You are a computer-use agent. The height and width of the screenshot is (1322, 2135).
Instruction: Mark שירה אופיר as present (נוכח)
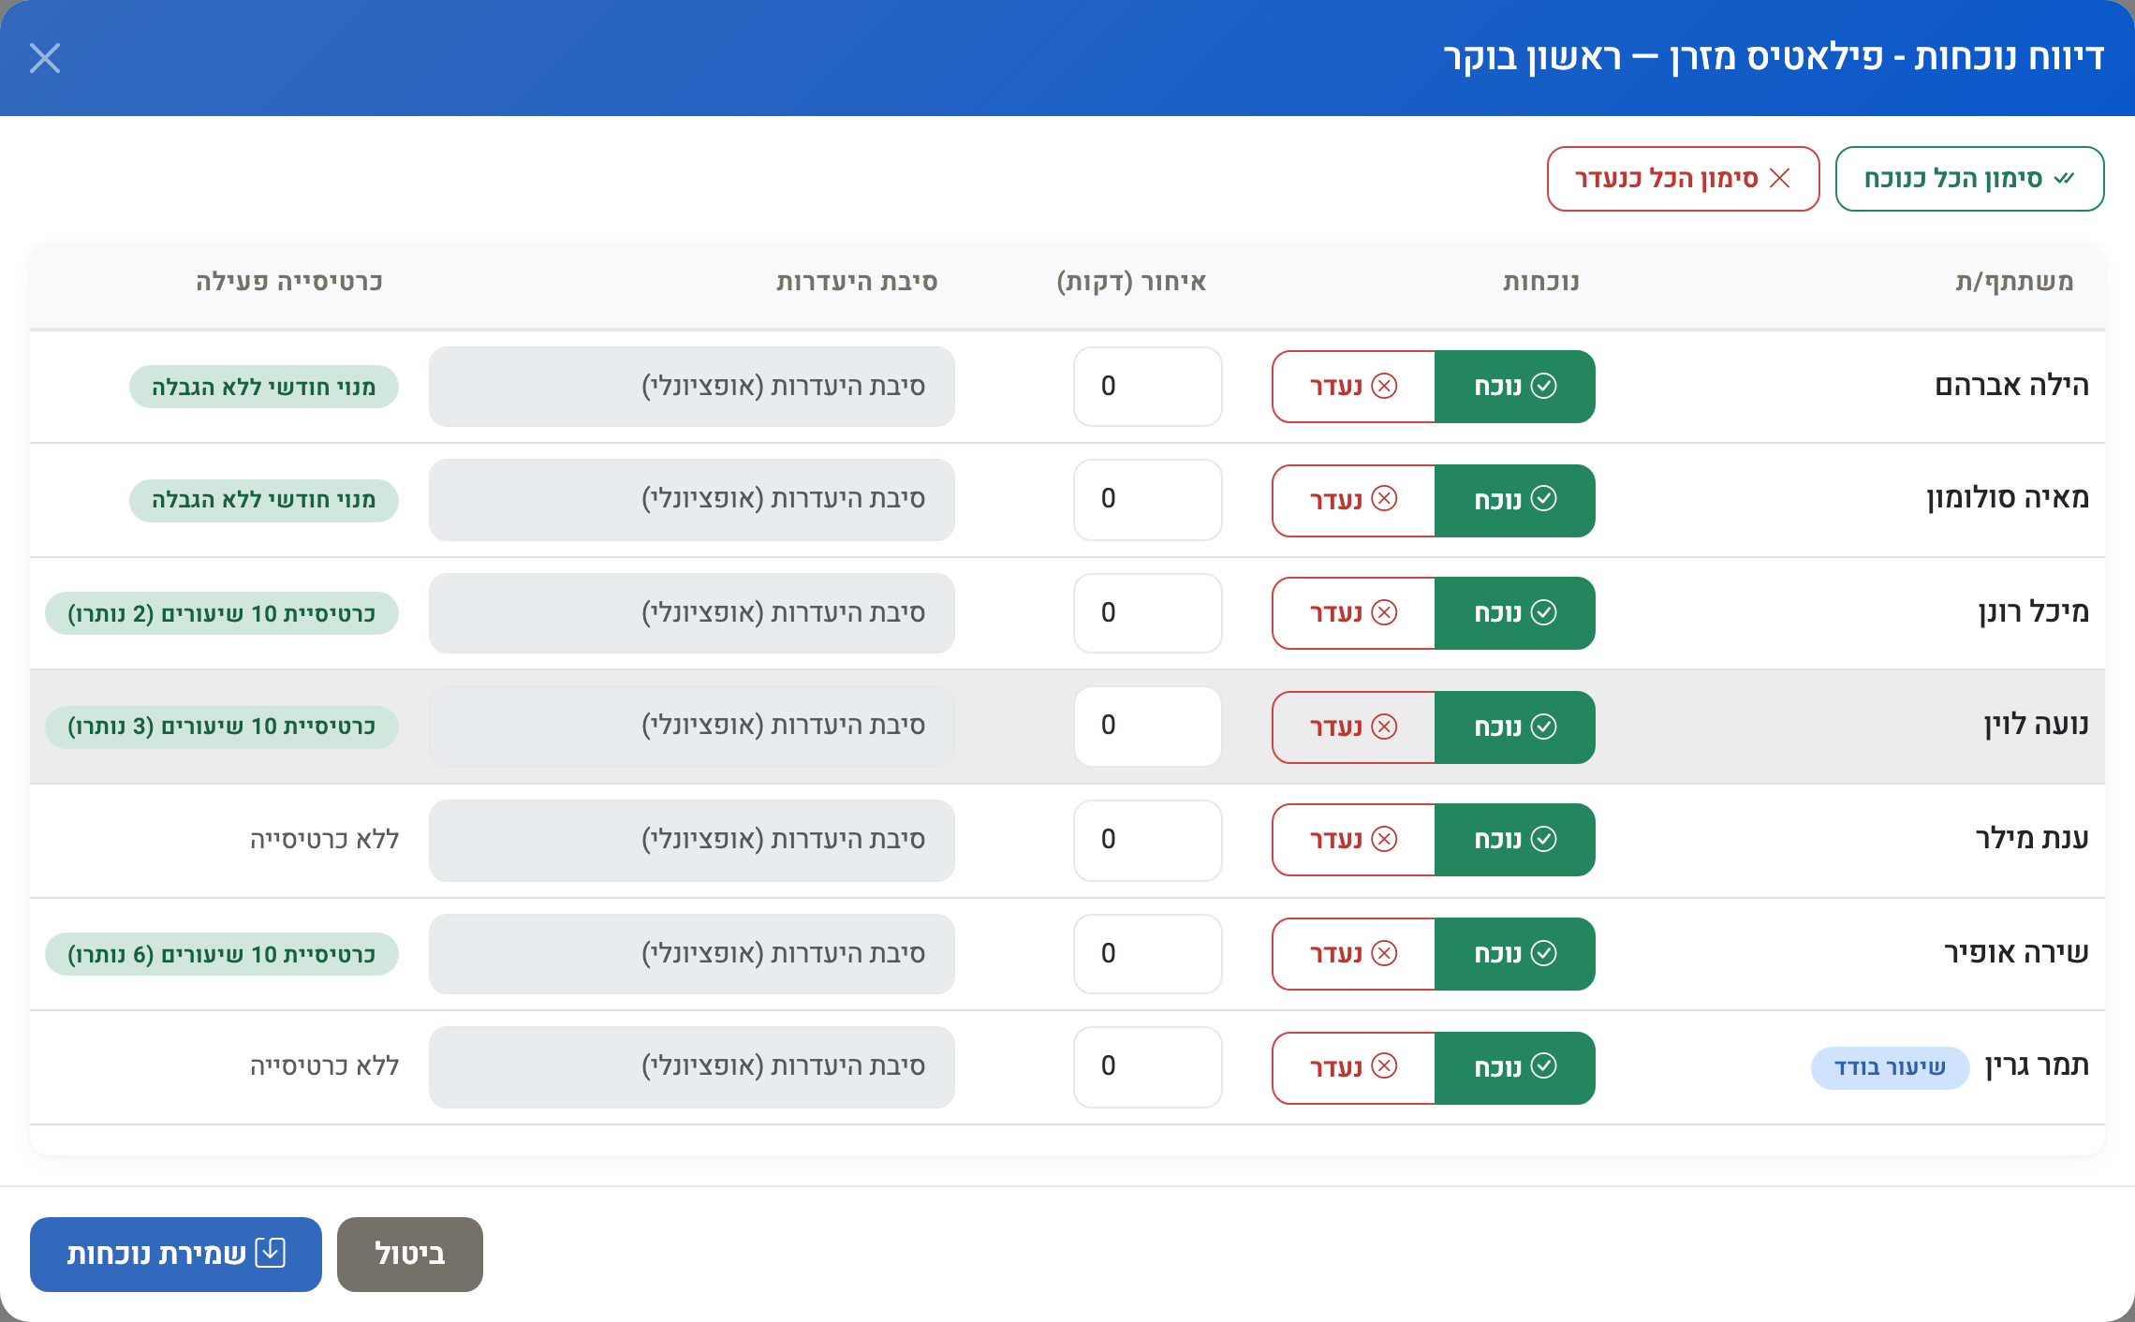click(1514, 954)
